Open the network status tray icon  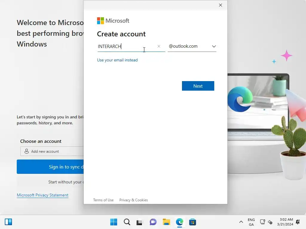pyautogui.click(x=262, y=222)
